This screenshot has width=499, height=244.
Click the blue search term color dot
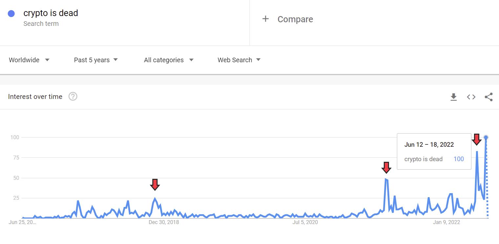[11, 14]
